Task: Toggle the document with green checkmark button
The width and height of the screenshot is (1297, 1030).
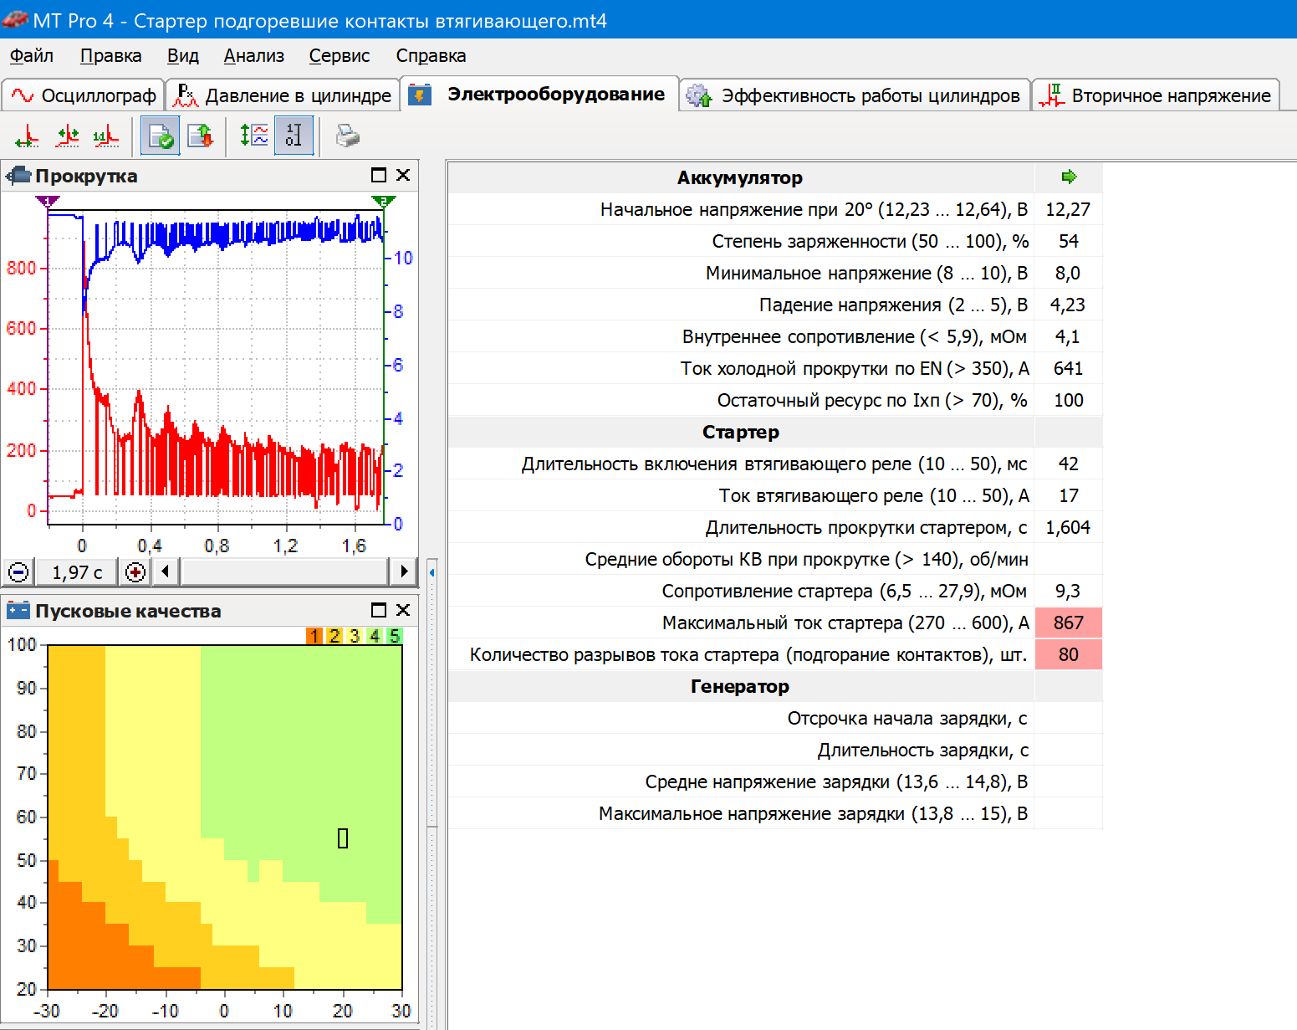Action: coord(160,136)
